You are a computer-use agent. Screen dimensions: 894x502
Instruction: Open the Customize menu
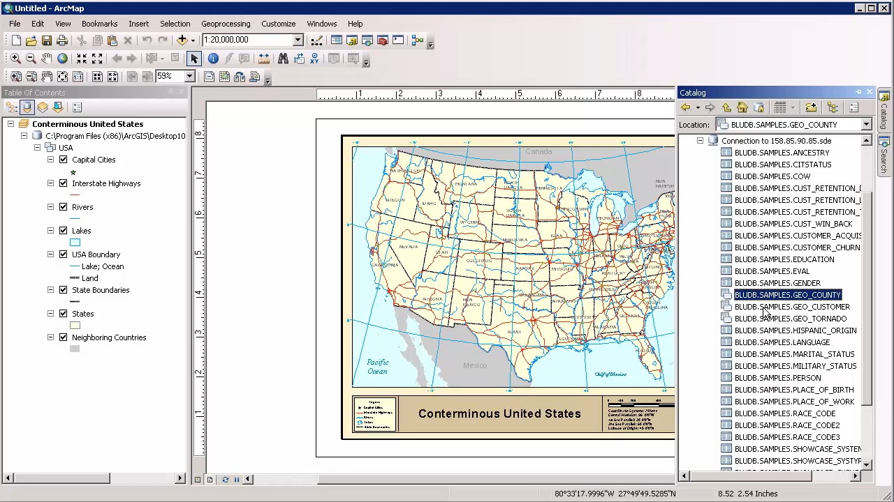click(278, 24)
